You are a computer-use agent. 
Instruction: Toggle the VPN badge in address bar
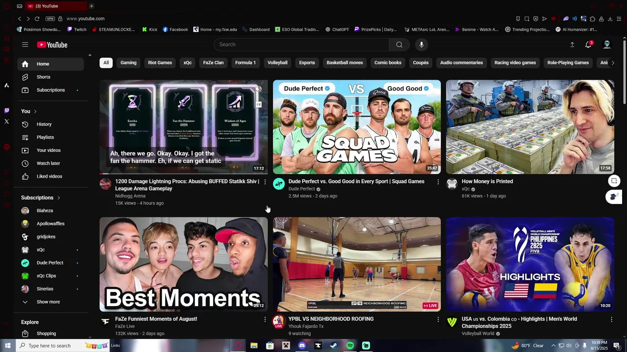[50, 19]
